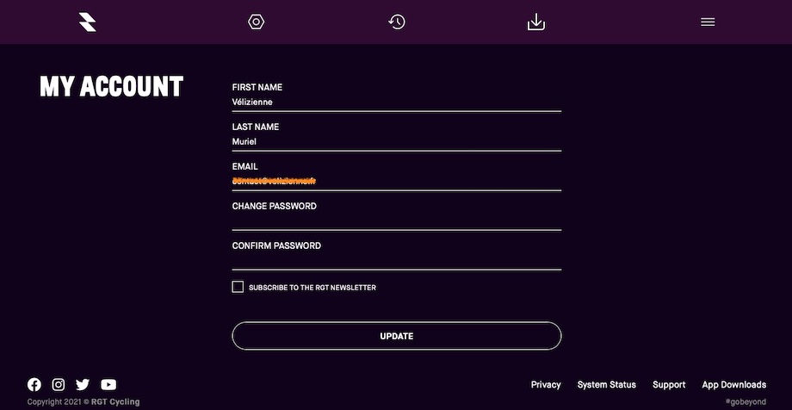Image resolution: width=792 pixels, height=410 pixels.
Task: Open the hamburger menu icon
Action: click(x=708, y=22)
